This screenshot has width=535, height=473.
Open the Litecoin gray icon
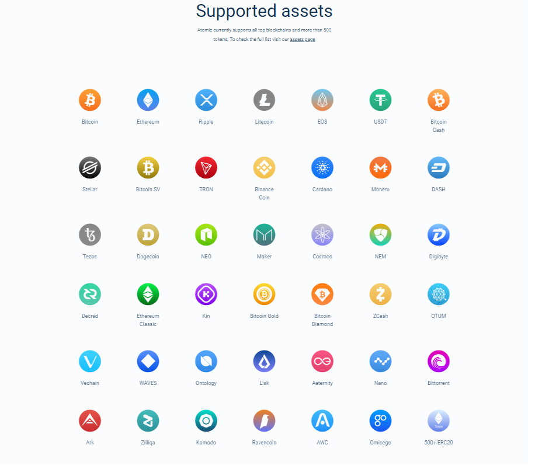coord(264,100)
